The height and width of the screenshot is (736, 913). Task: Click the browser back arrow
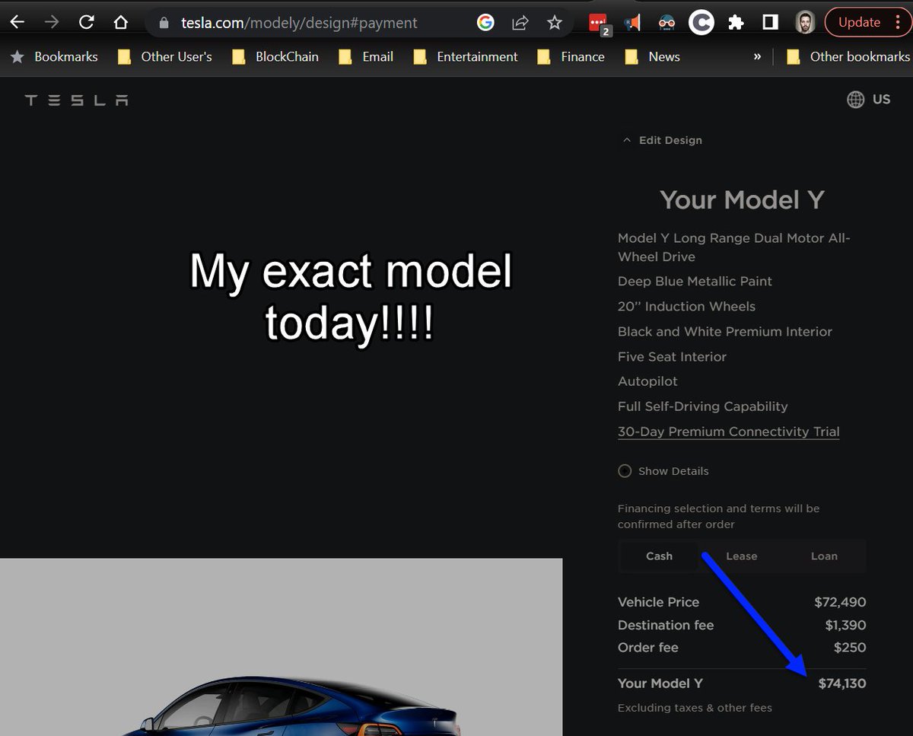pos(17,22)
